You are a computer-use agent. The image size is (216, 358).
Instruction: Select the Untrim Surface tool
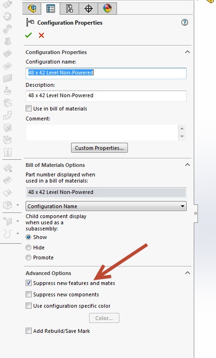tap(8, 193)
